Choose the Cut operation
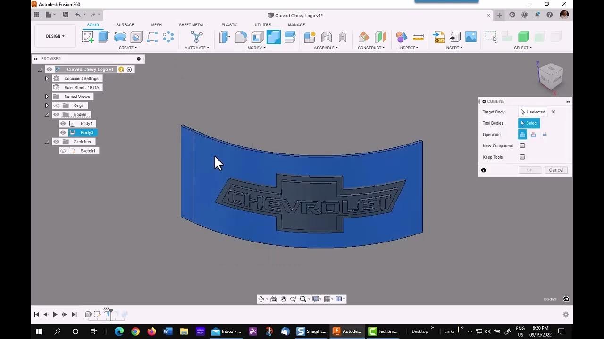This screenshot has width=604, height=339. click(x=533, y=135)
